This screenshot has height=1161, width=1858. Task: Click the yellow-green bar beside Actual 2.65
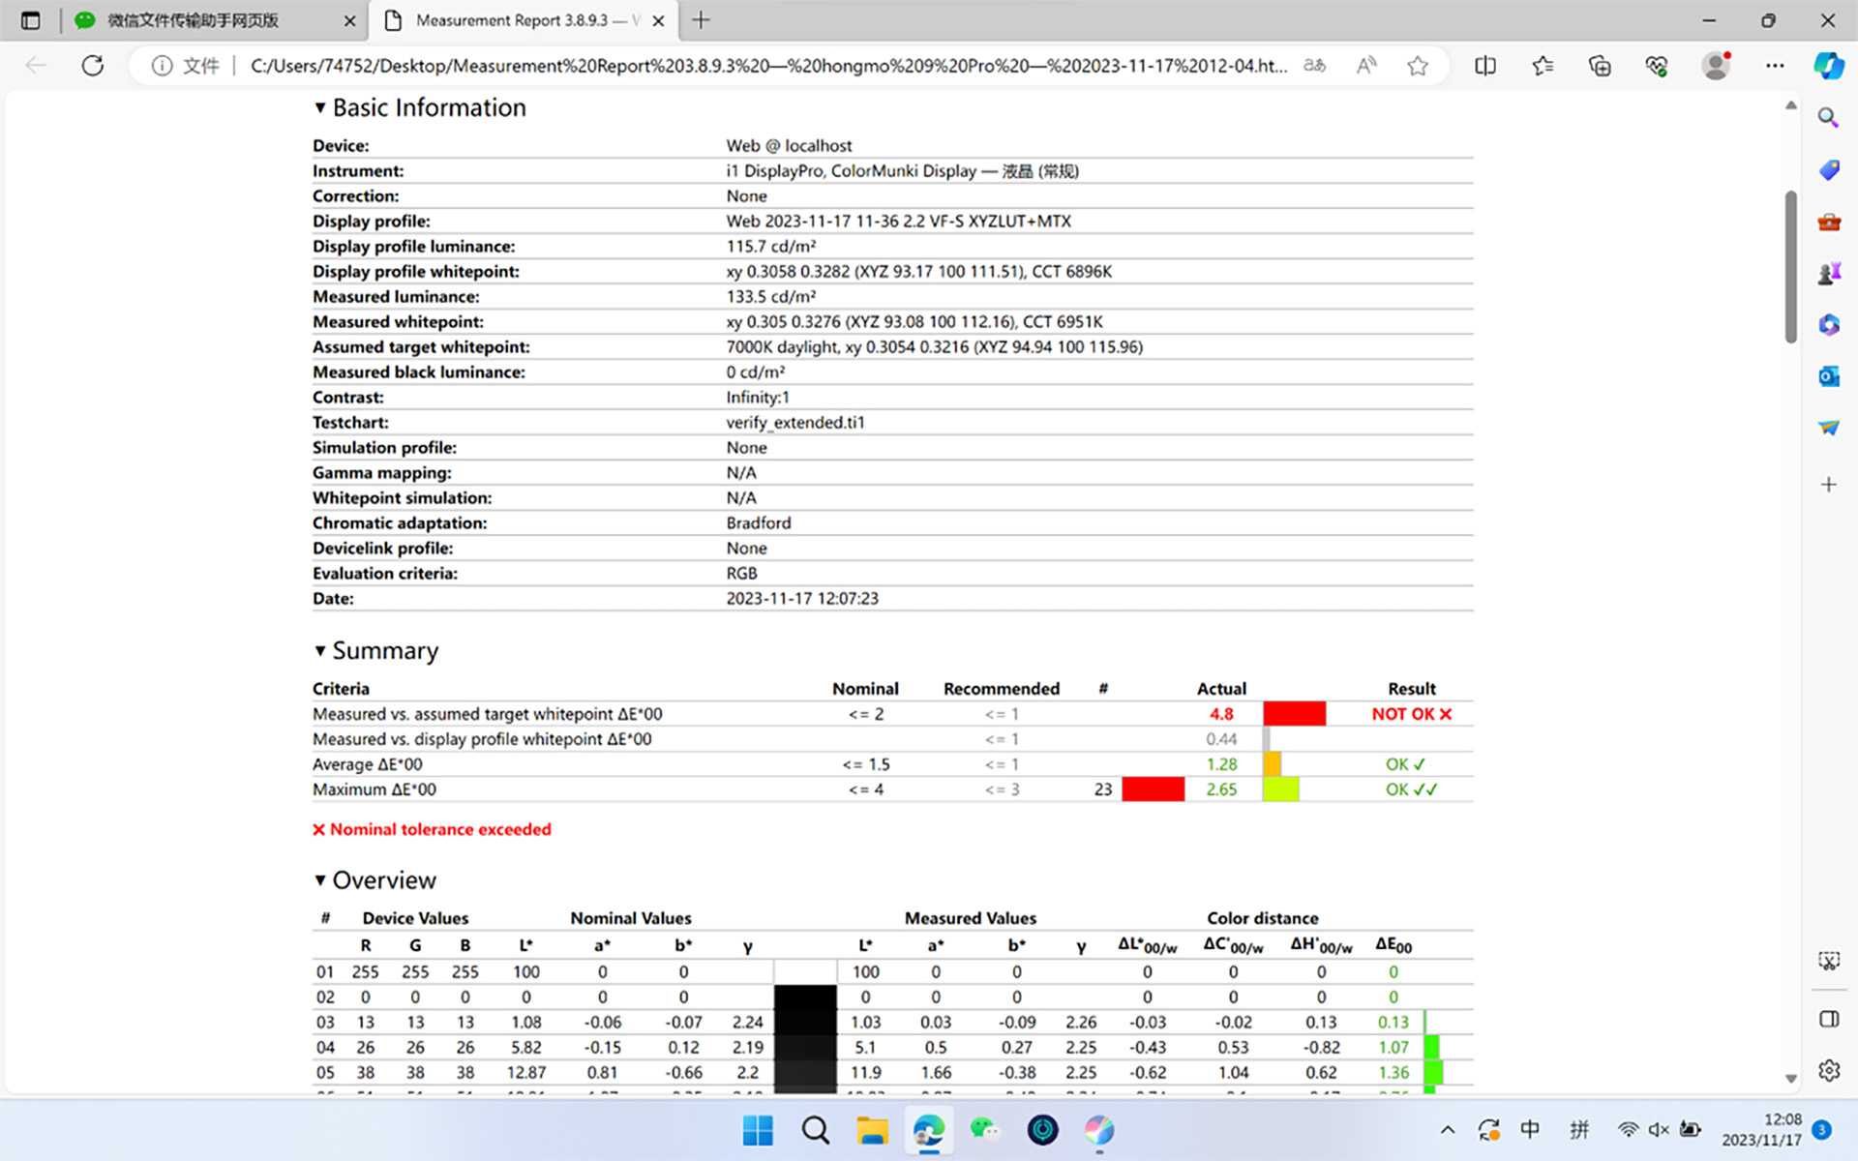[x=1280, y=789]
